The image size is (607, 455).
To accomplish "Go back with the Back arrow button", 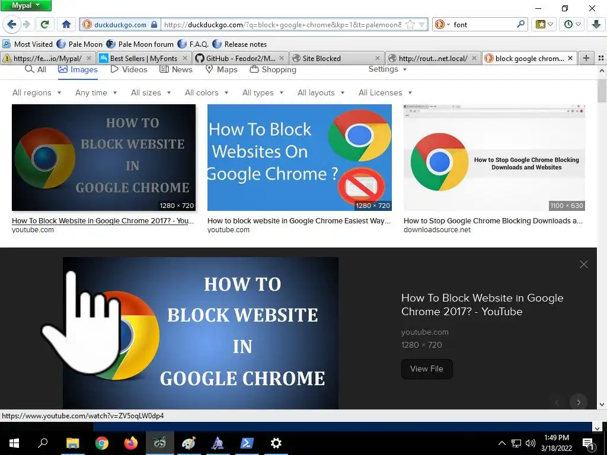I will [12, 25].
